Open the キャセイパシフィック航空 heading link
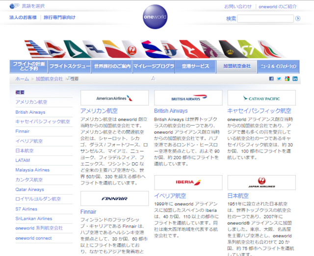The image size is (314, 256). 259,111
